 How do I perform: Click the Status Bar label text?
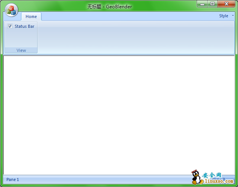pyautogui.click(x=24, y=26)
